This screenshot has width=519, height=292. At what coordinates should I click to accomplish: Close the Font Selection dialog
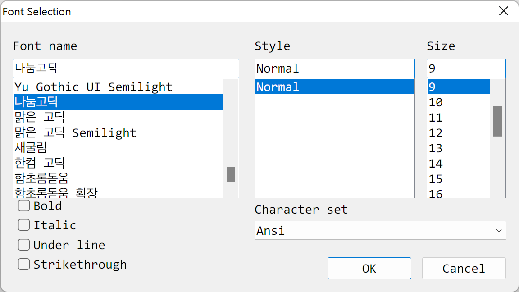click(503, 11)
